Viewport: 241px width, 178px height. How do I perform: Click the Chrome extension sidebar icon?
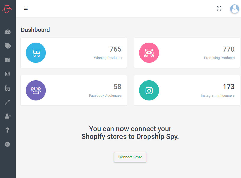pyautogui.click(x=7, y=144)
